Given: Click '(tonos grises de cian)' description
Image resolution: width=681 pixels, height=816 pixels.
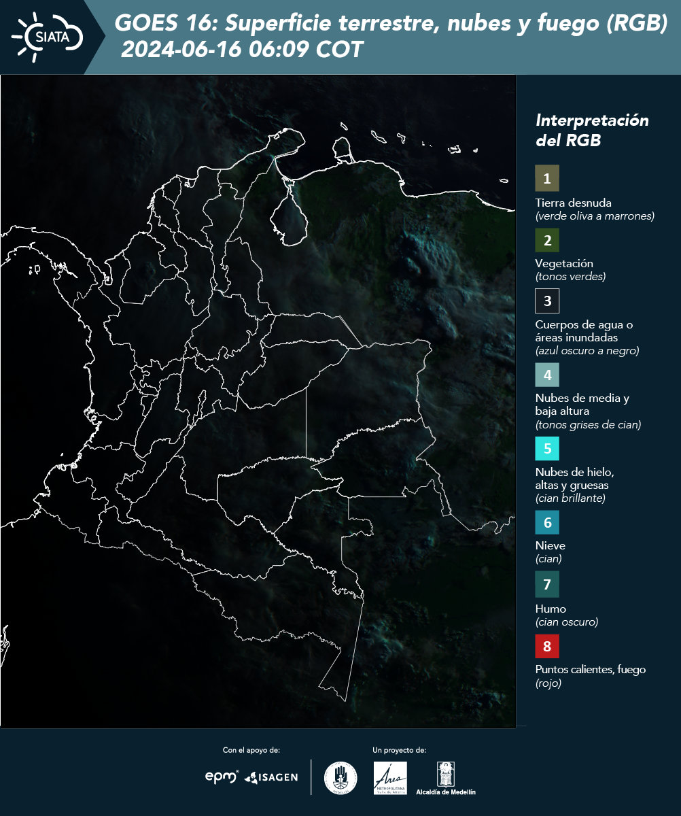Looking at the screenshot, I should pyautogui.click(x=588, y=425).
